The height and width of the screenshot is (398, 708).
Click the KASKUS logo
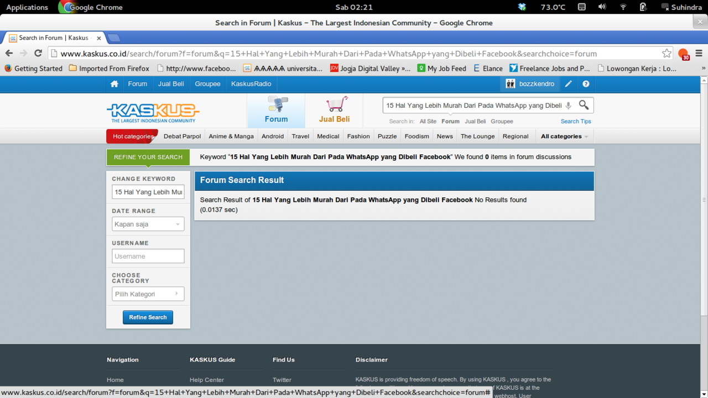(x=153, y=113)
